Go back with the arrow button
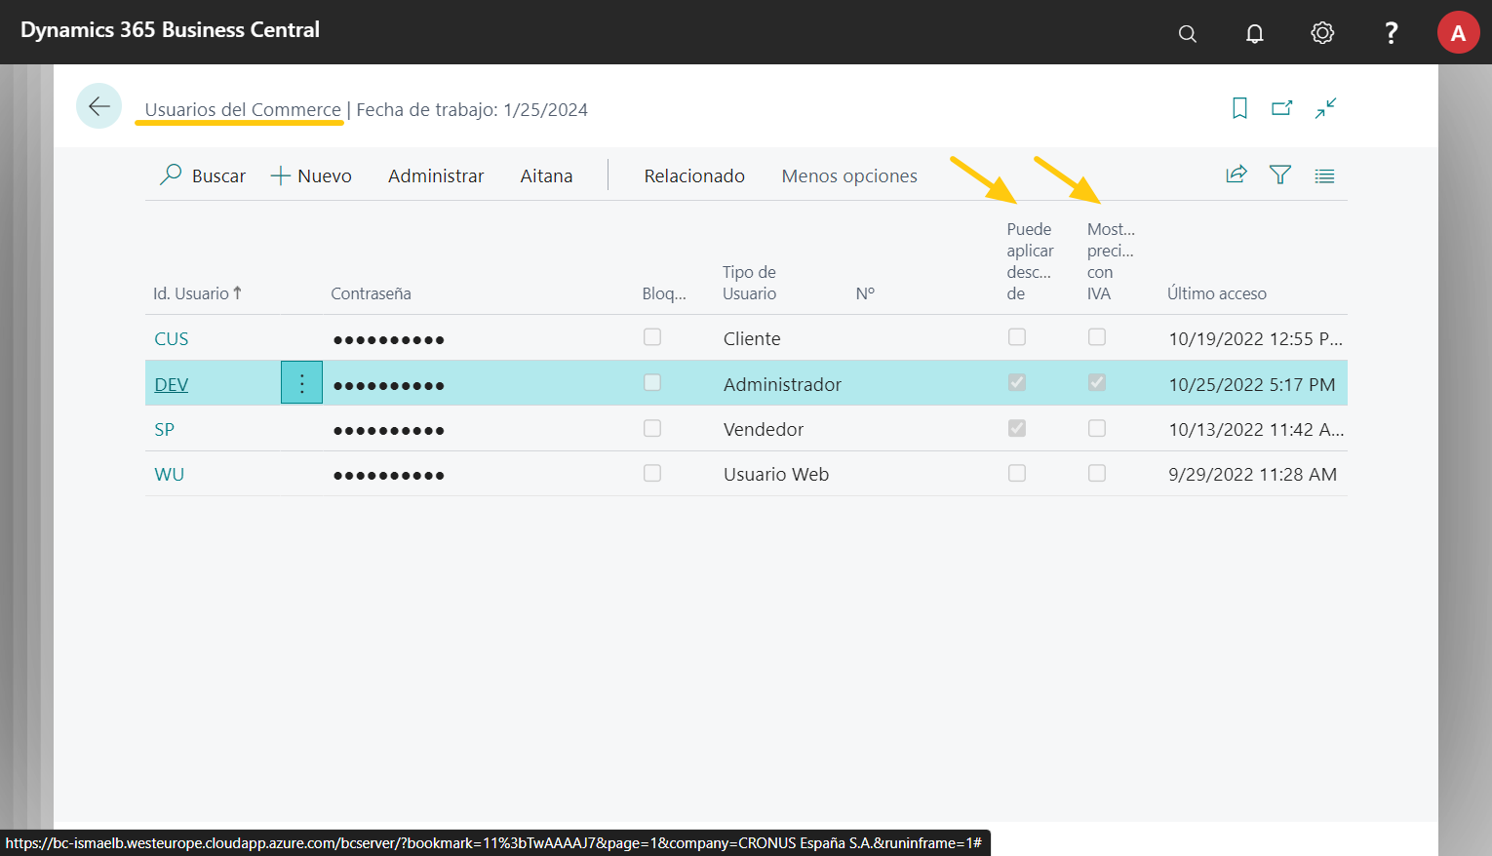The width and height of the screenshot is (1492, 856). pos(99,106)
